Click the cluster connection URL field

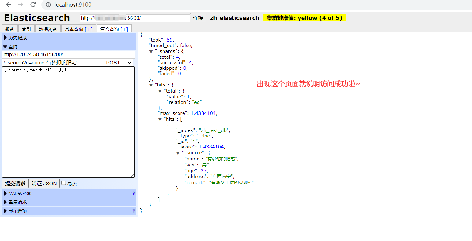pyautogui.click(x=135, y=18)
